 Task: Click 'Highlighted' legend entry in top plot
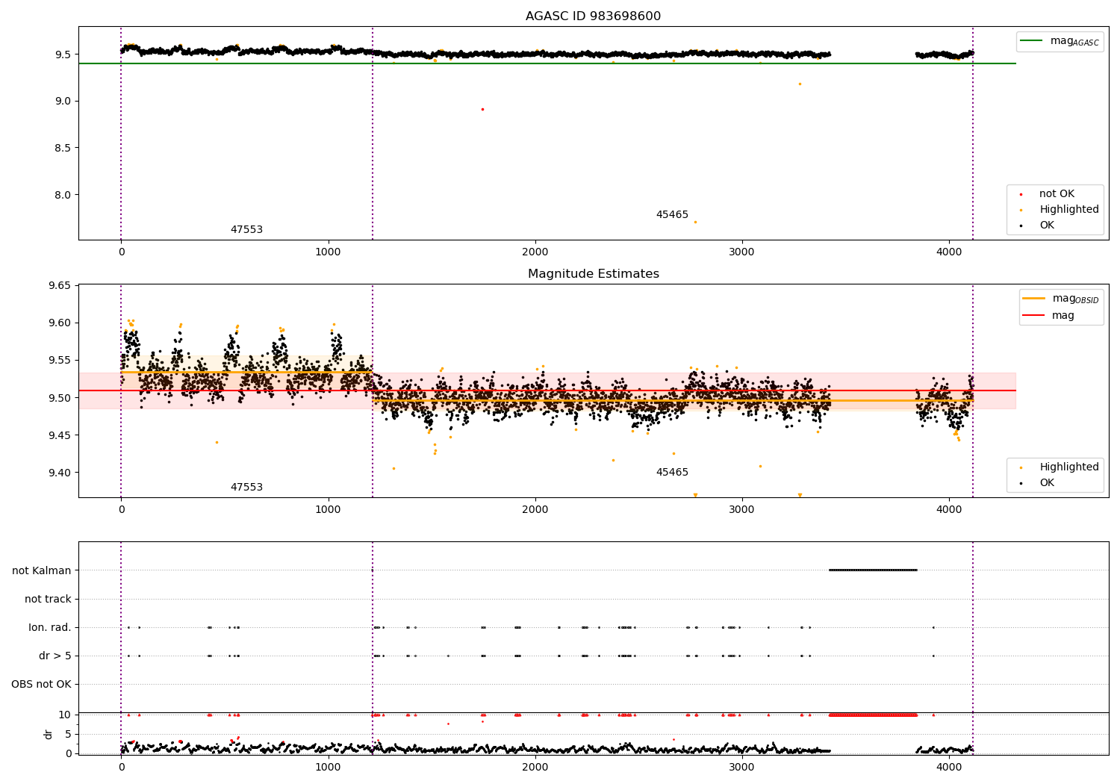[1069, 210]
